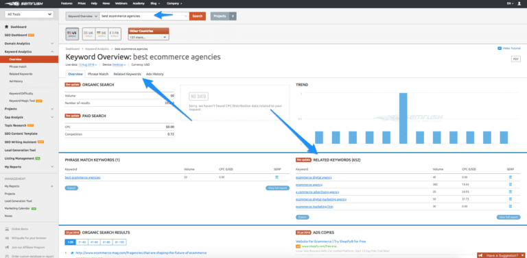
Task: Open SERP icon for e-commerce advertising agency
Action: [511, 192]
